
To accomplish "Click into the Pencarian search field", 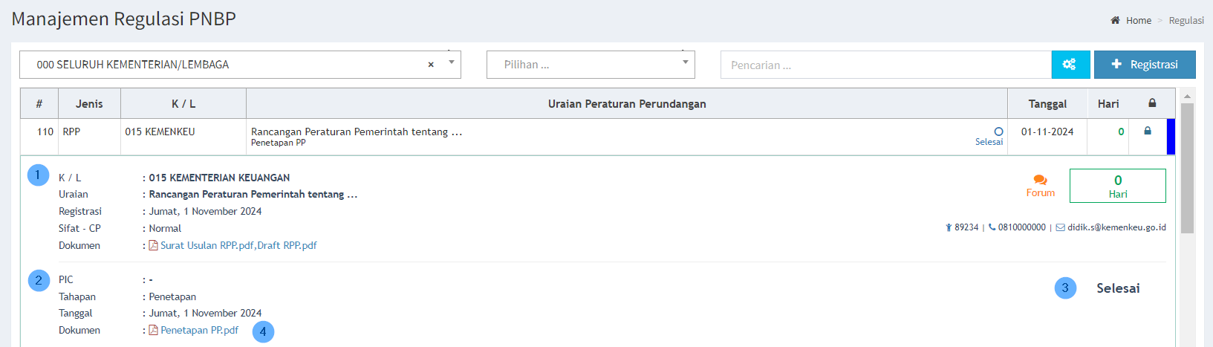I will [x=885, y=65].
